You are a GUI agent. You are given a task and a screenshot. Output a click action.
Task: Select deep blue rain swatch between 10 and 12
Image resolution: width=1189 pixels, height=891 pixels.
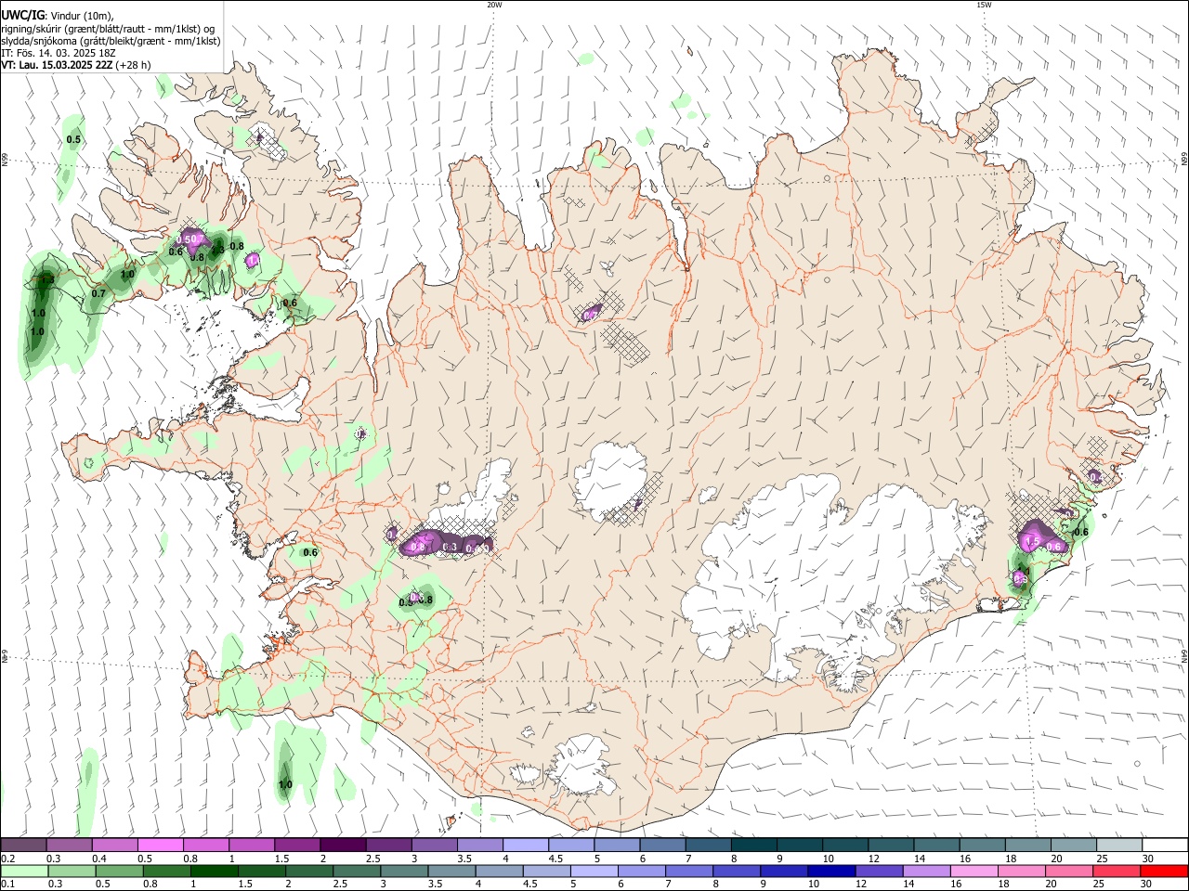[x=832, y=871]
